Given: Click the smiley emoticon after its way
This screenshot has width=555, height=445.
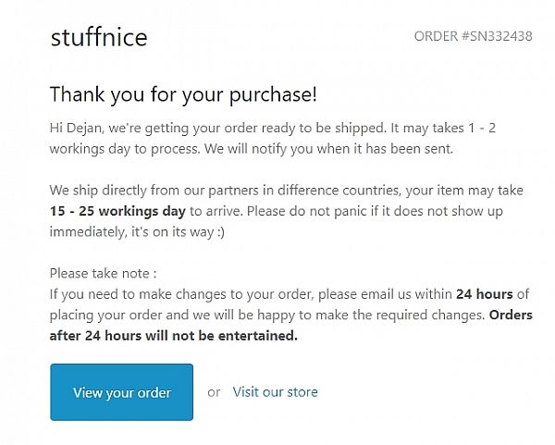Looking at the screenshot, I should pyautogui.click(x=221, y=232).
